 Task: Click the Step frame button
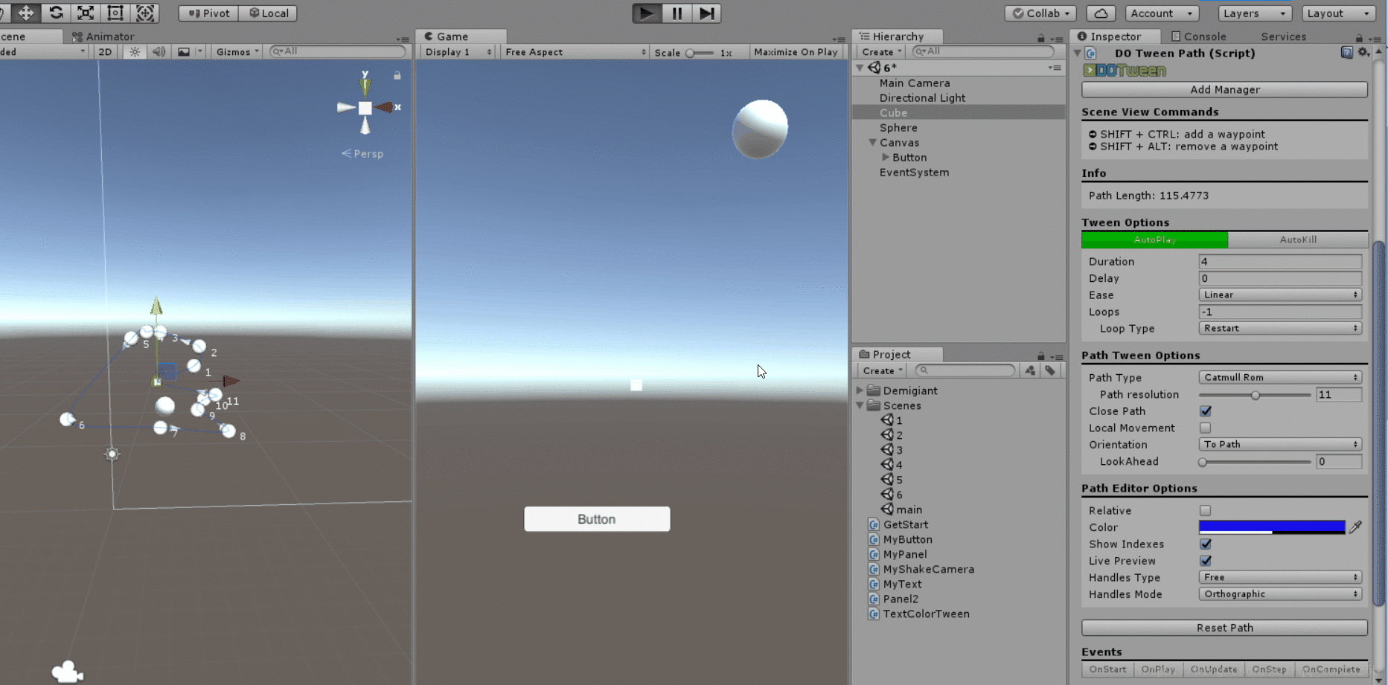(706, 13)
